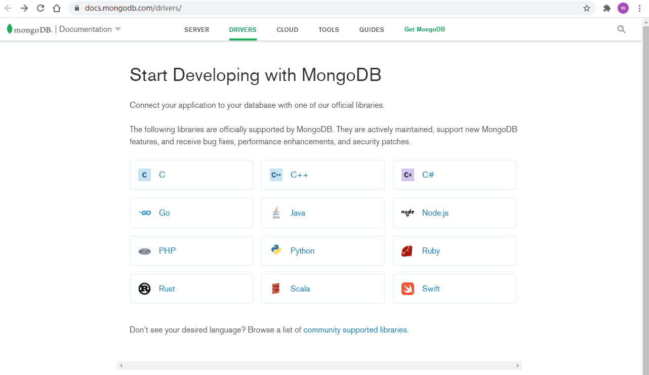649x375 pixels.
Task: Click the Java coffee cup icon
Action: coord(276,213)
